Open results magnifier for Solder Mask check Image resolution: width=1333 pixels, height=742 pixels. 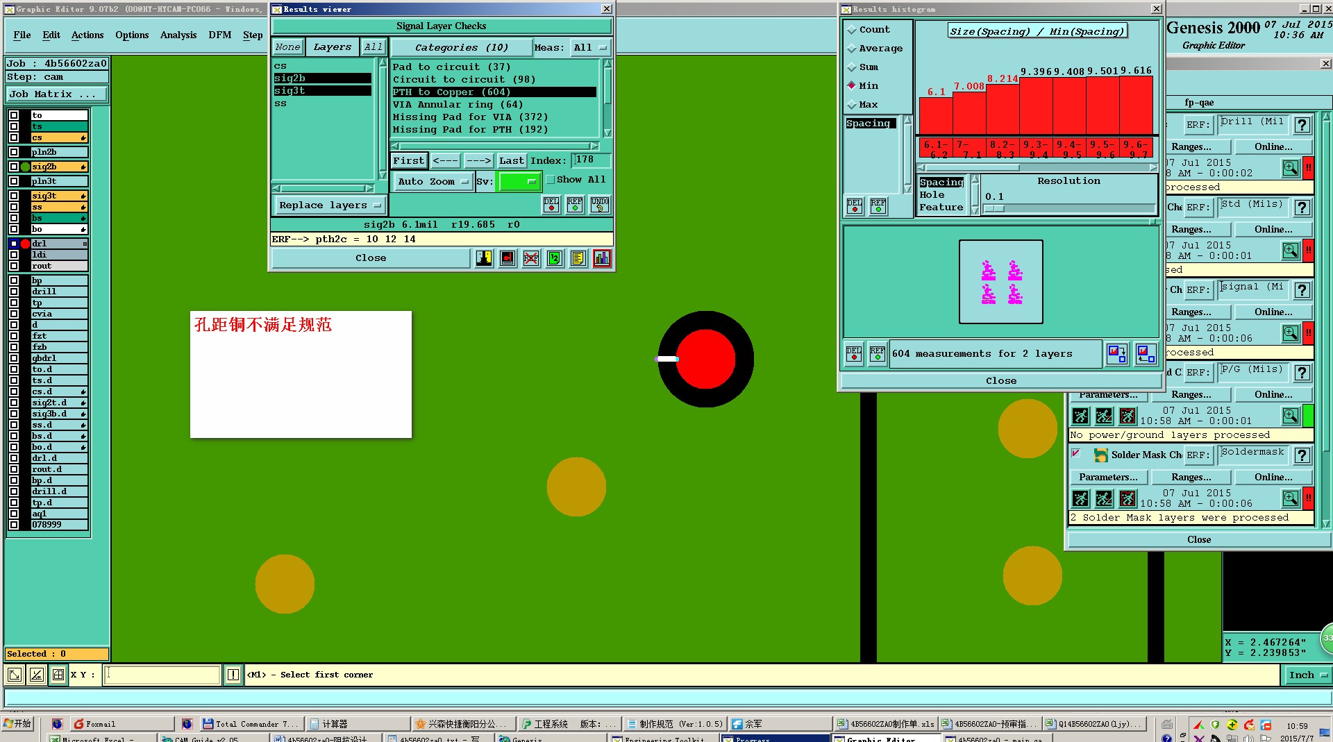1291,498
